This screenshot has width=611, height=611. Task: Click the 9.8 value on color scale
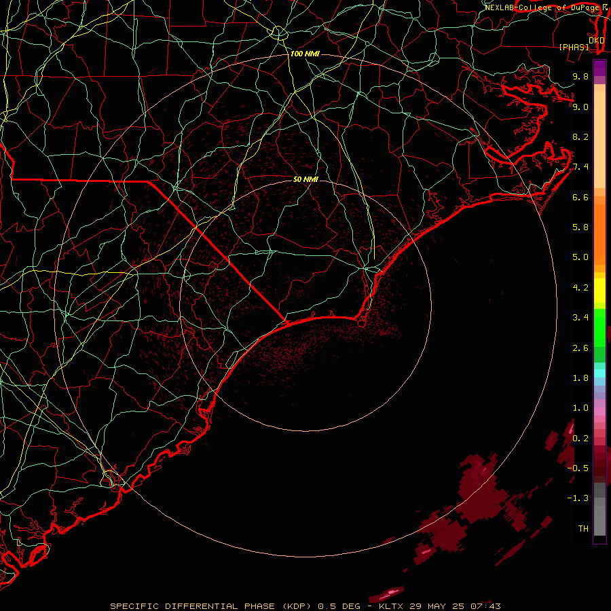(580, 76)
